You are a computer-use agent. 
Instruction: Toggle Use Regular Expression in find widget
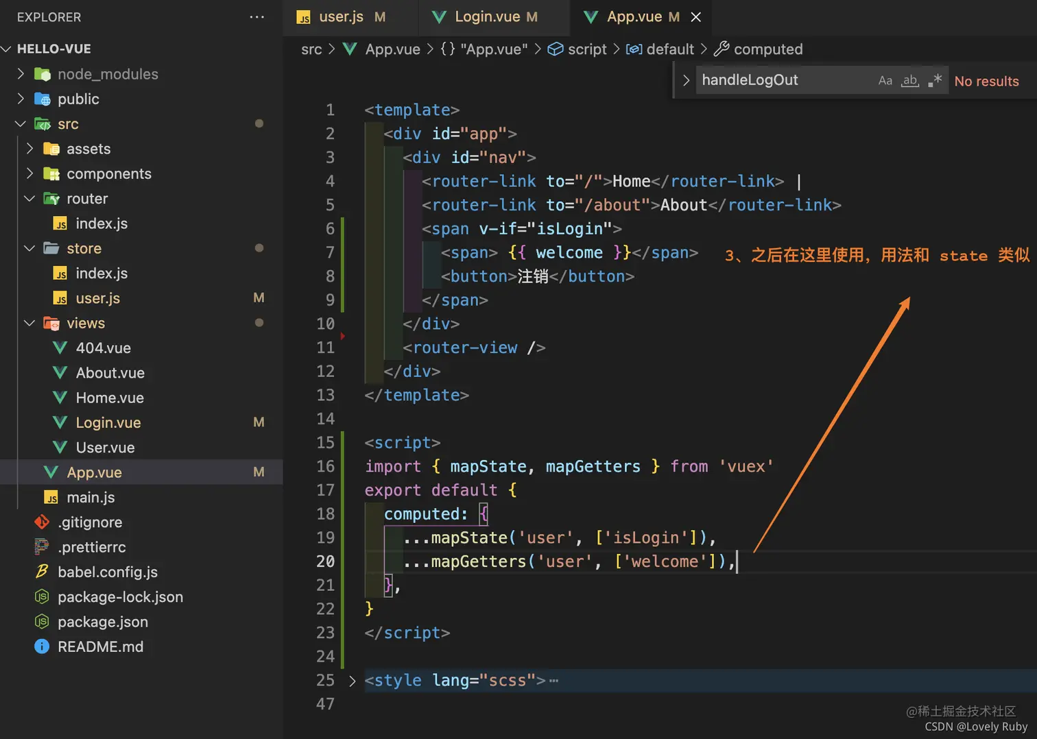tap(935, 81)
